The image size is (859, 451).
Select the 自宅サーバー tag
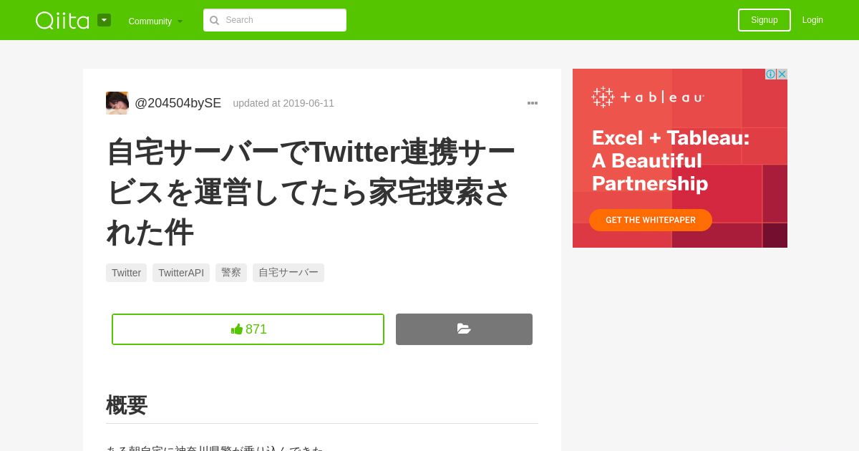pyautogui.click(x=288, y=273)
